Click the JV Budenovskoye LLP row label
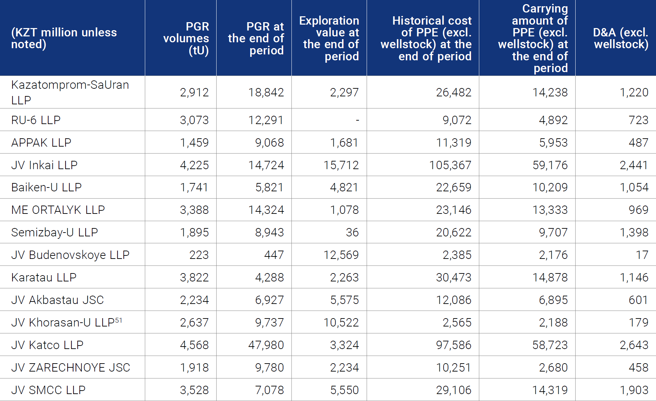Image resolution: width=656 pixels, height=401 pixels. (70, 255)
